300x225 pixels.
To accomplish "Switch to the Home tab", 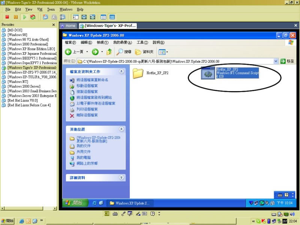I will click(68, 25).
